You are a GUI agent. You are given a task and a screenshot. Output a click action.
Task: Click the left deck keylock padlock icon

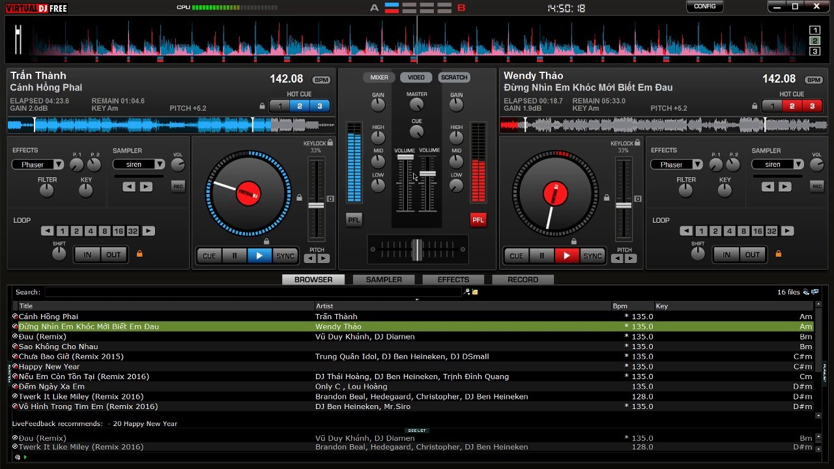pyautogui.click(x=330, y=143)
